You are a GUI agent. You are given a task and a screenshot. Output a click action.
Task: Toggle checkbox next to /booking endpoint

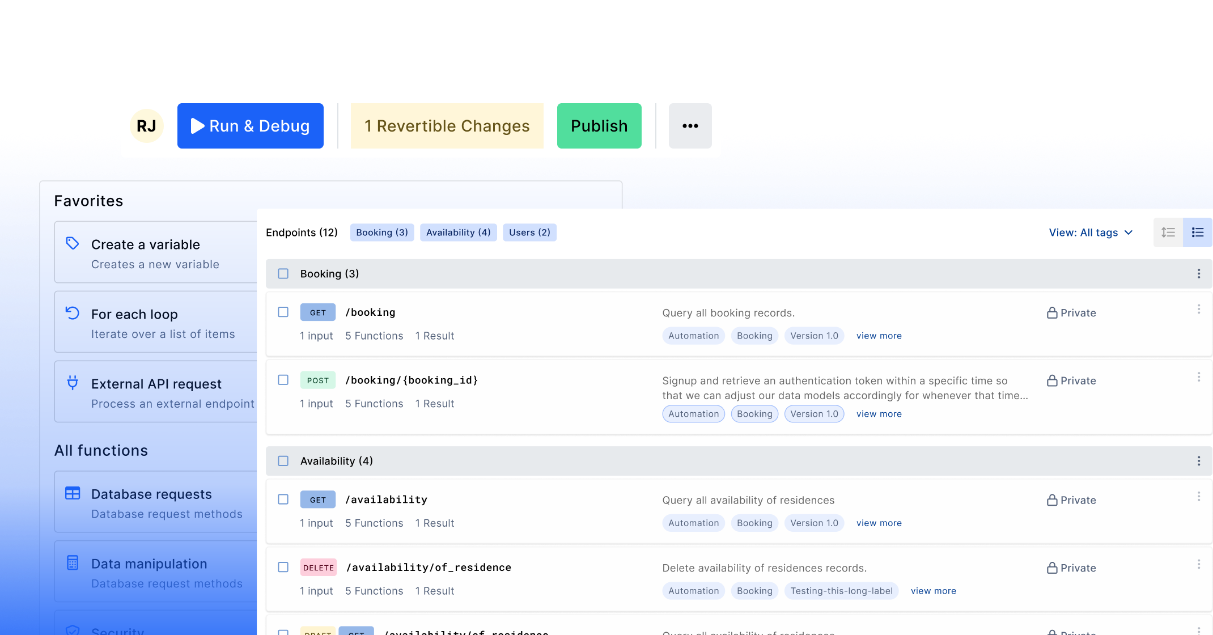(x=283, y=312)
